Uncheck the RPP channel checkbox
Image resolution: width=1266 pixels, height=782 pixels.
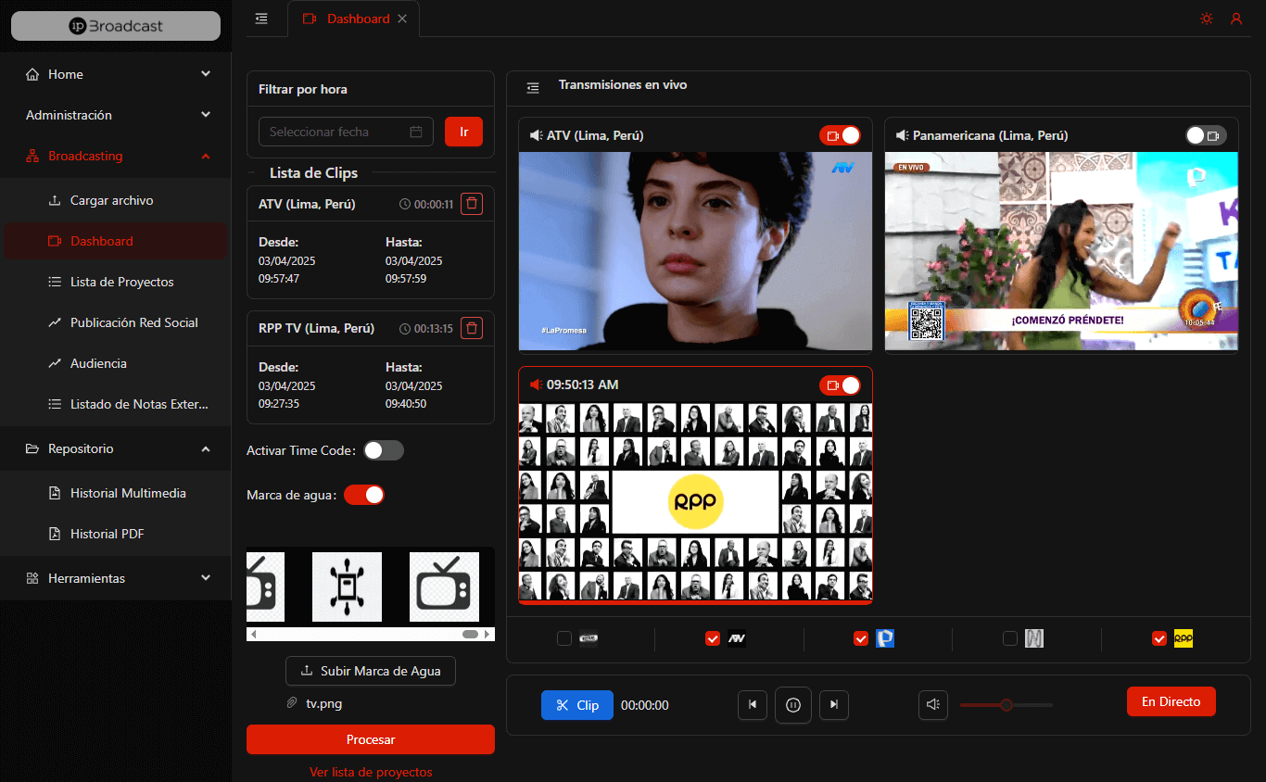pyautogui.click(x=1158, y=638)
